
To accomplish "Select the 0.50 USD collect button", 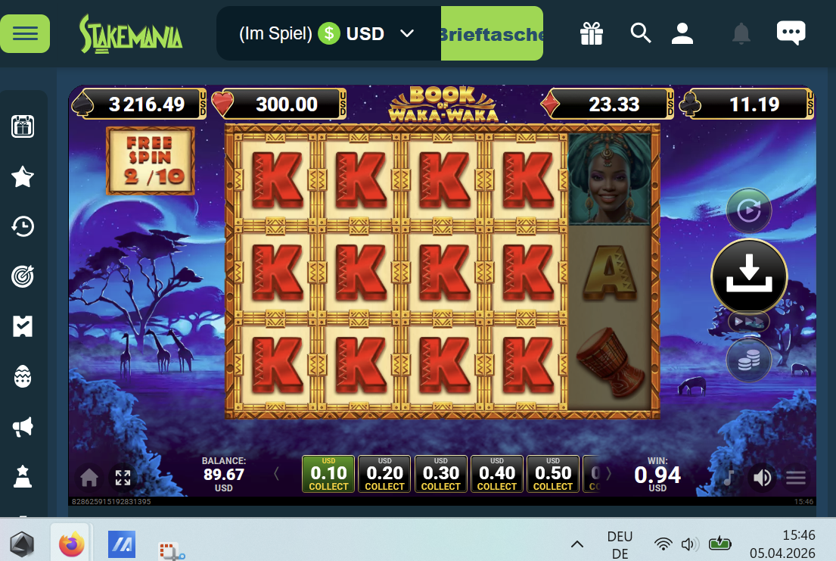I will coord(553,473).
